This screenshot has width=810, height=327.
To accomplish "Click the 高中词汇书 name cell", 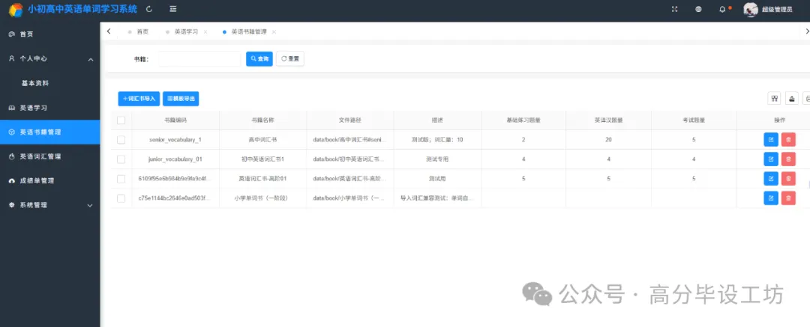I will click(x=262, y=140).
